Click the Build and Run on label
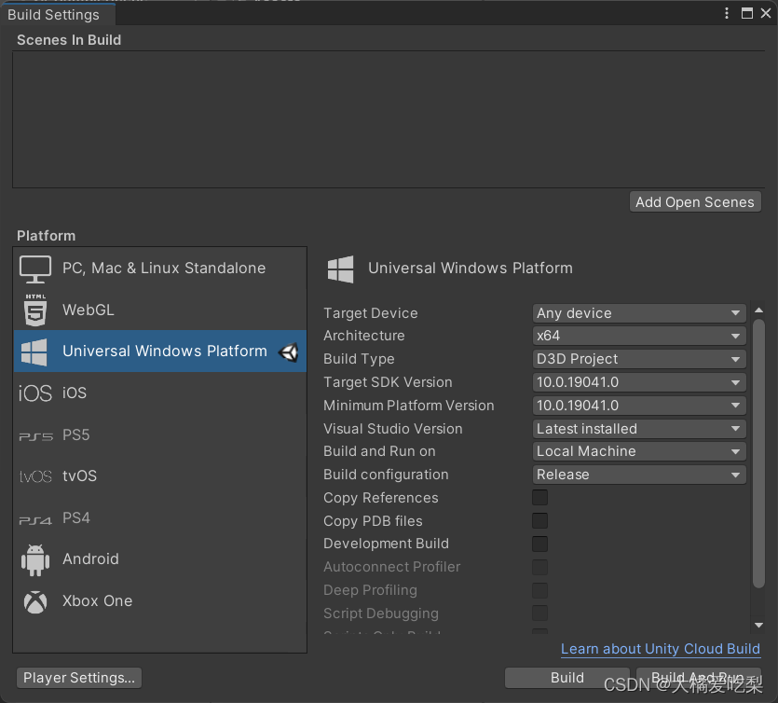 click(x=379, y=451)
